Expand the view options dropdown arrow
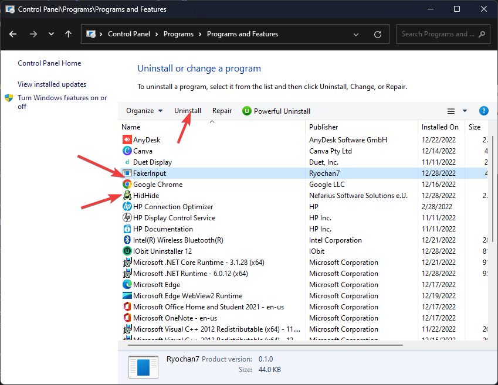This screenshot has height=385, width=498. point(465,111)
